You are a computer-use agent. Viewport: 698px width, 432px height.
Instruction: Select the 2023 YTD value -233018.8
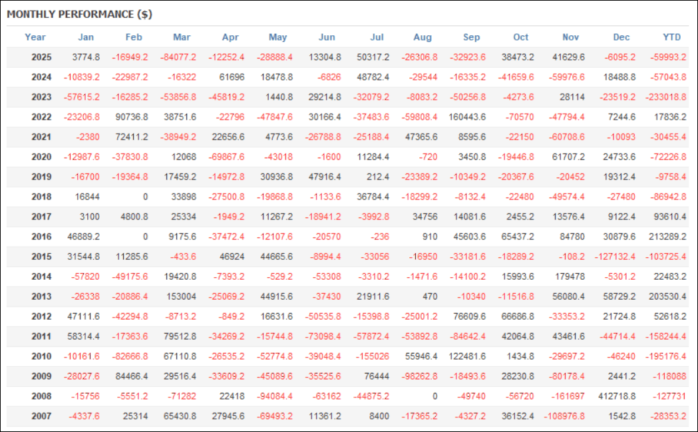tap(665, 97)
